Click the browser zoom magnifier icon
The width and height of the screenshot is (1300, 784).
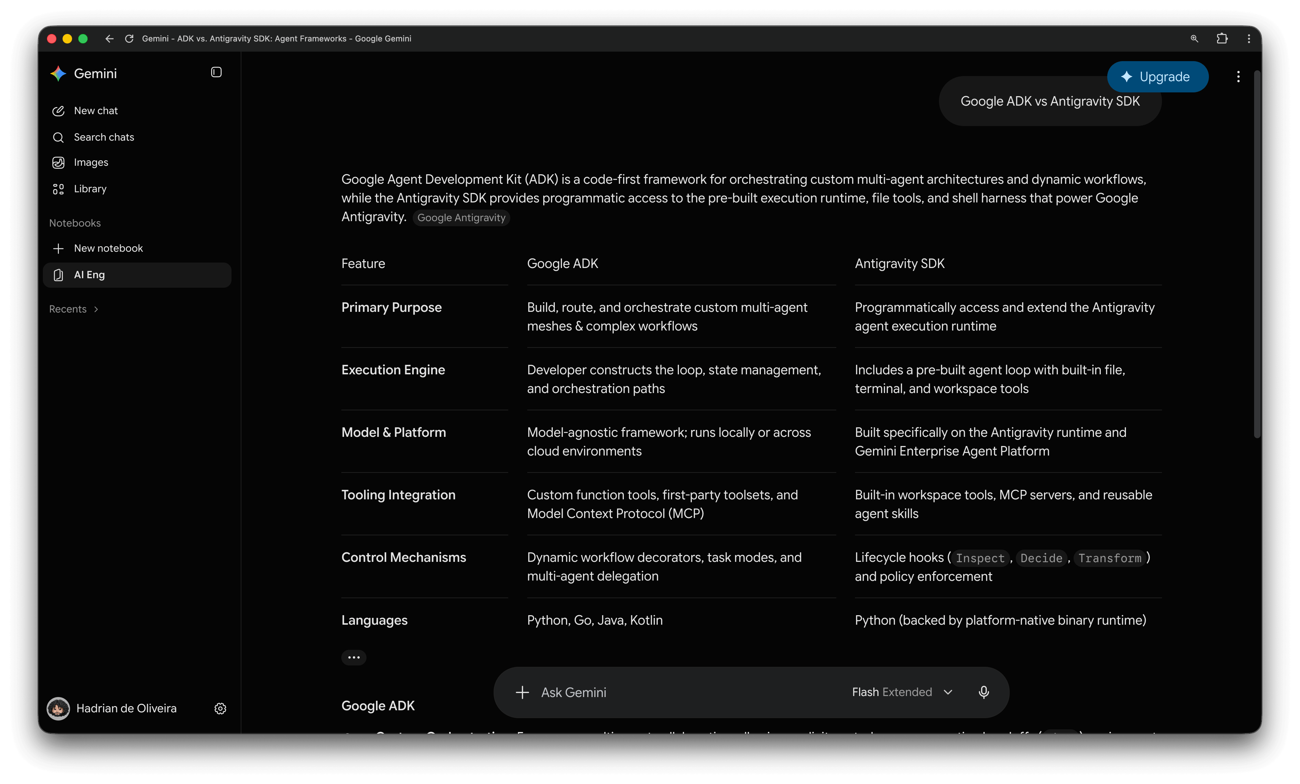click(1195, 38)
